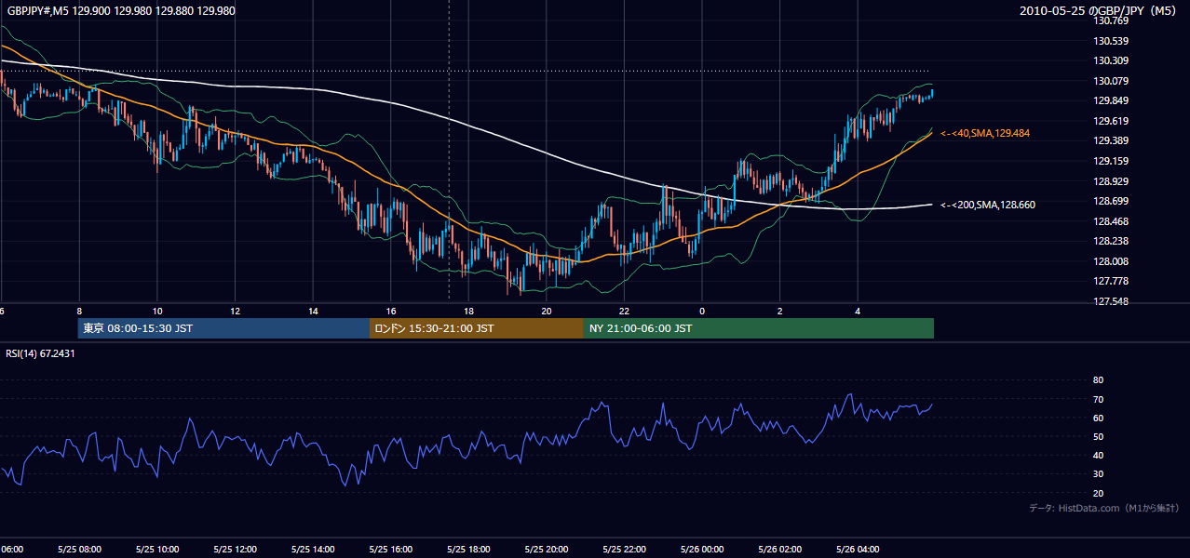Select hour tick 10 under the price chart
Screen dimensions: 1190x558
click(157, 311)
